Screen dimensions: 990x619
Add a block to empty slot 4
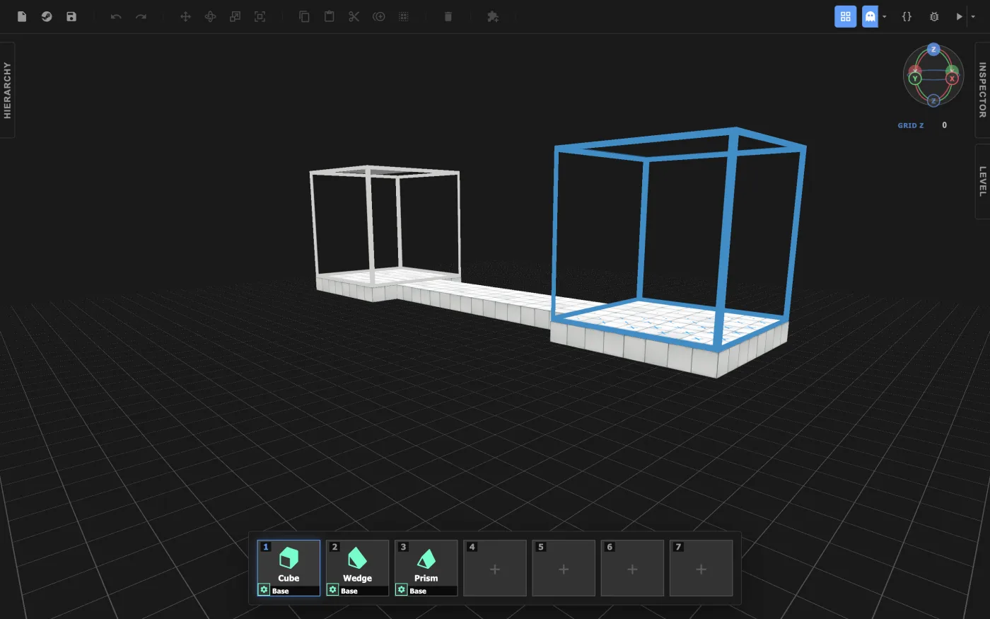pos(494,568)
